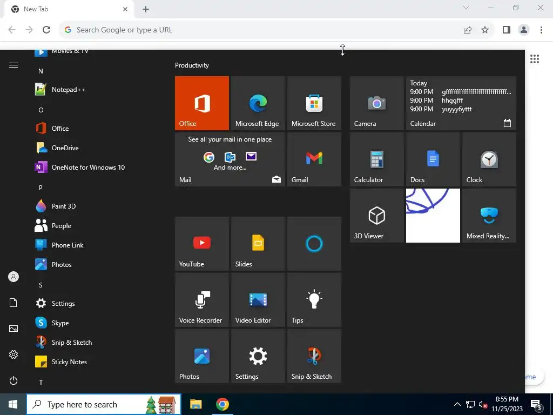Click the Windows Start button
553x415 pixels.
click(13, 404)
